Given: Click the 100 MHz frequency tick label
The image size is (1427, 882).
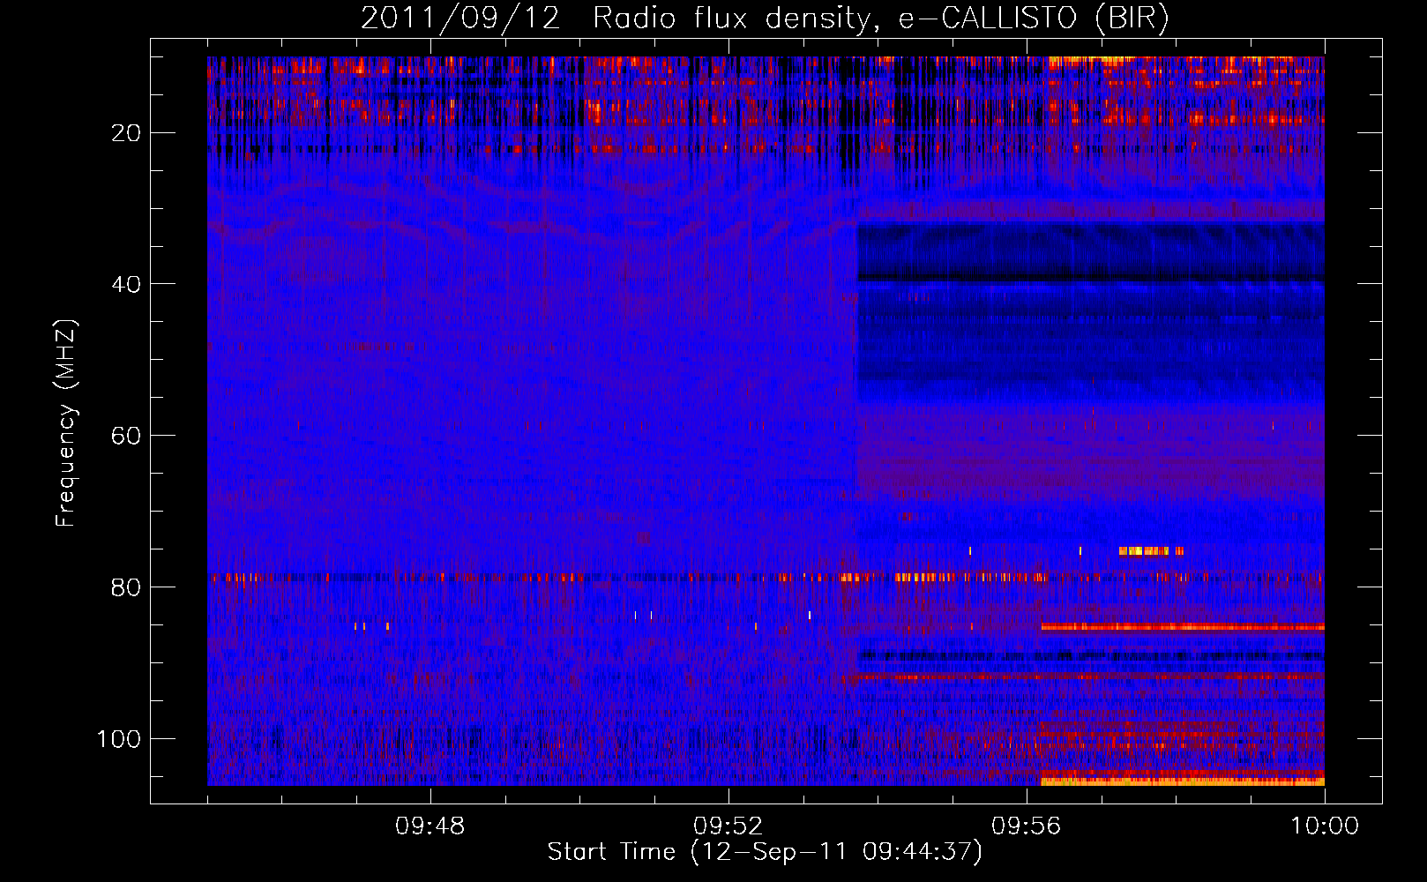Looking at the screenshot, I should click(x=119, y=738).
